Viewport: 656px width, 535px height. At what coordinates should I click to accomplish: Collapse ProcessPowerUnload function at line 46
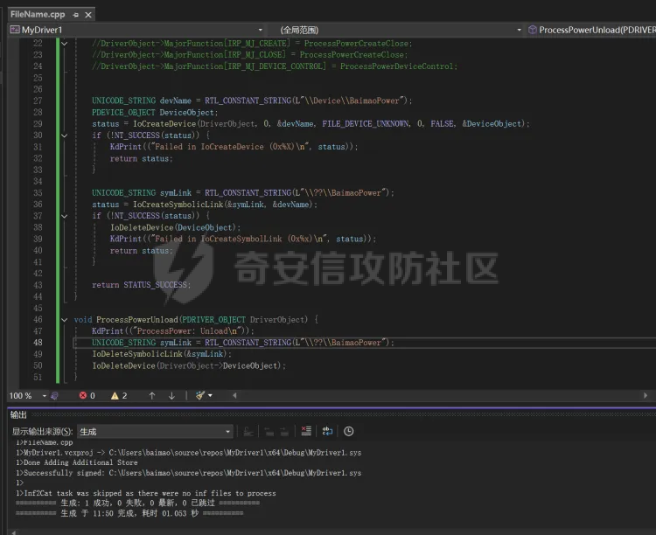(x=65, y=320)
